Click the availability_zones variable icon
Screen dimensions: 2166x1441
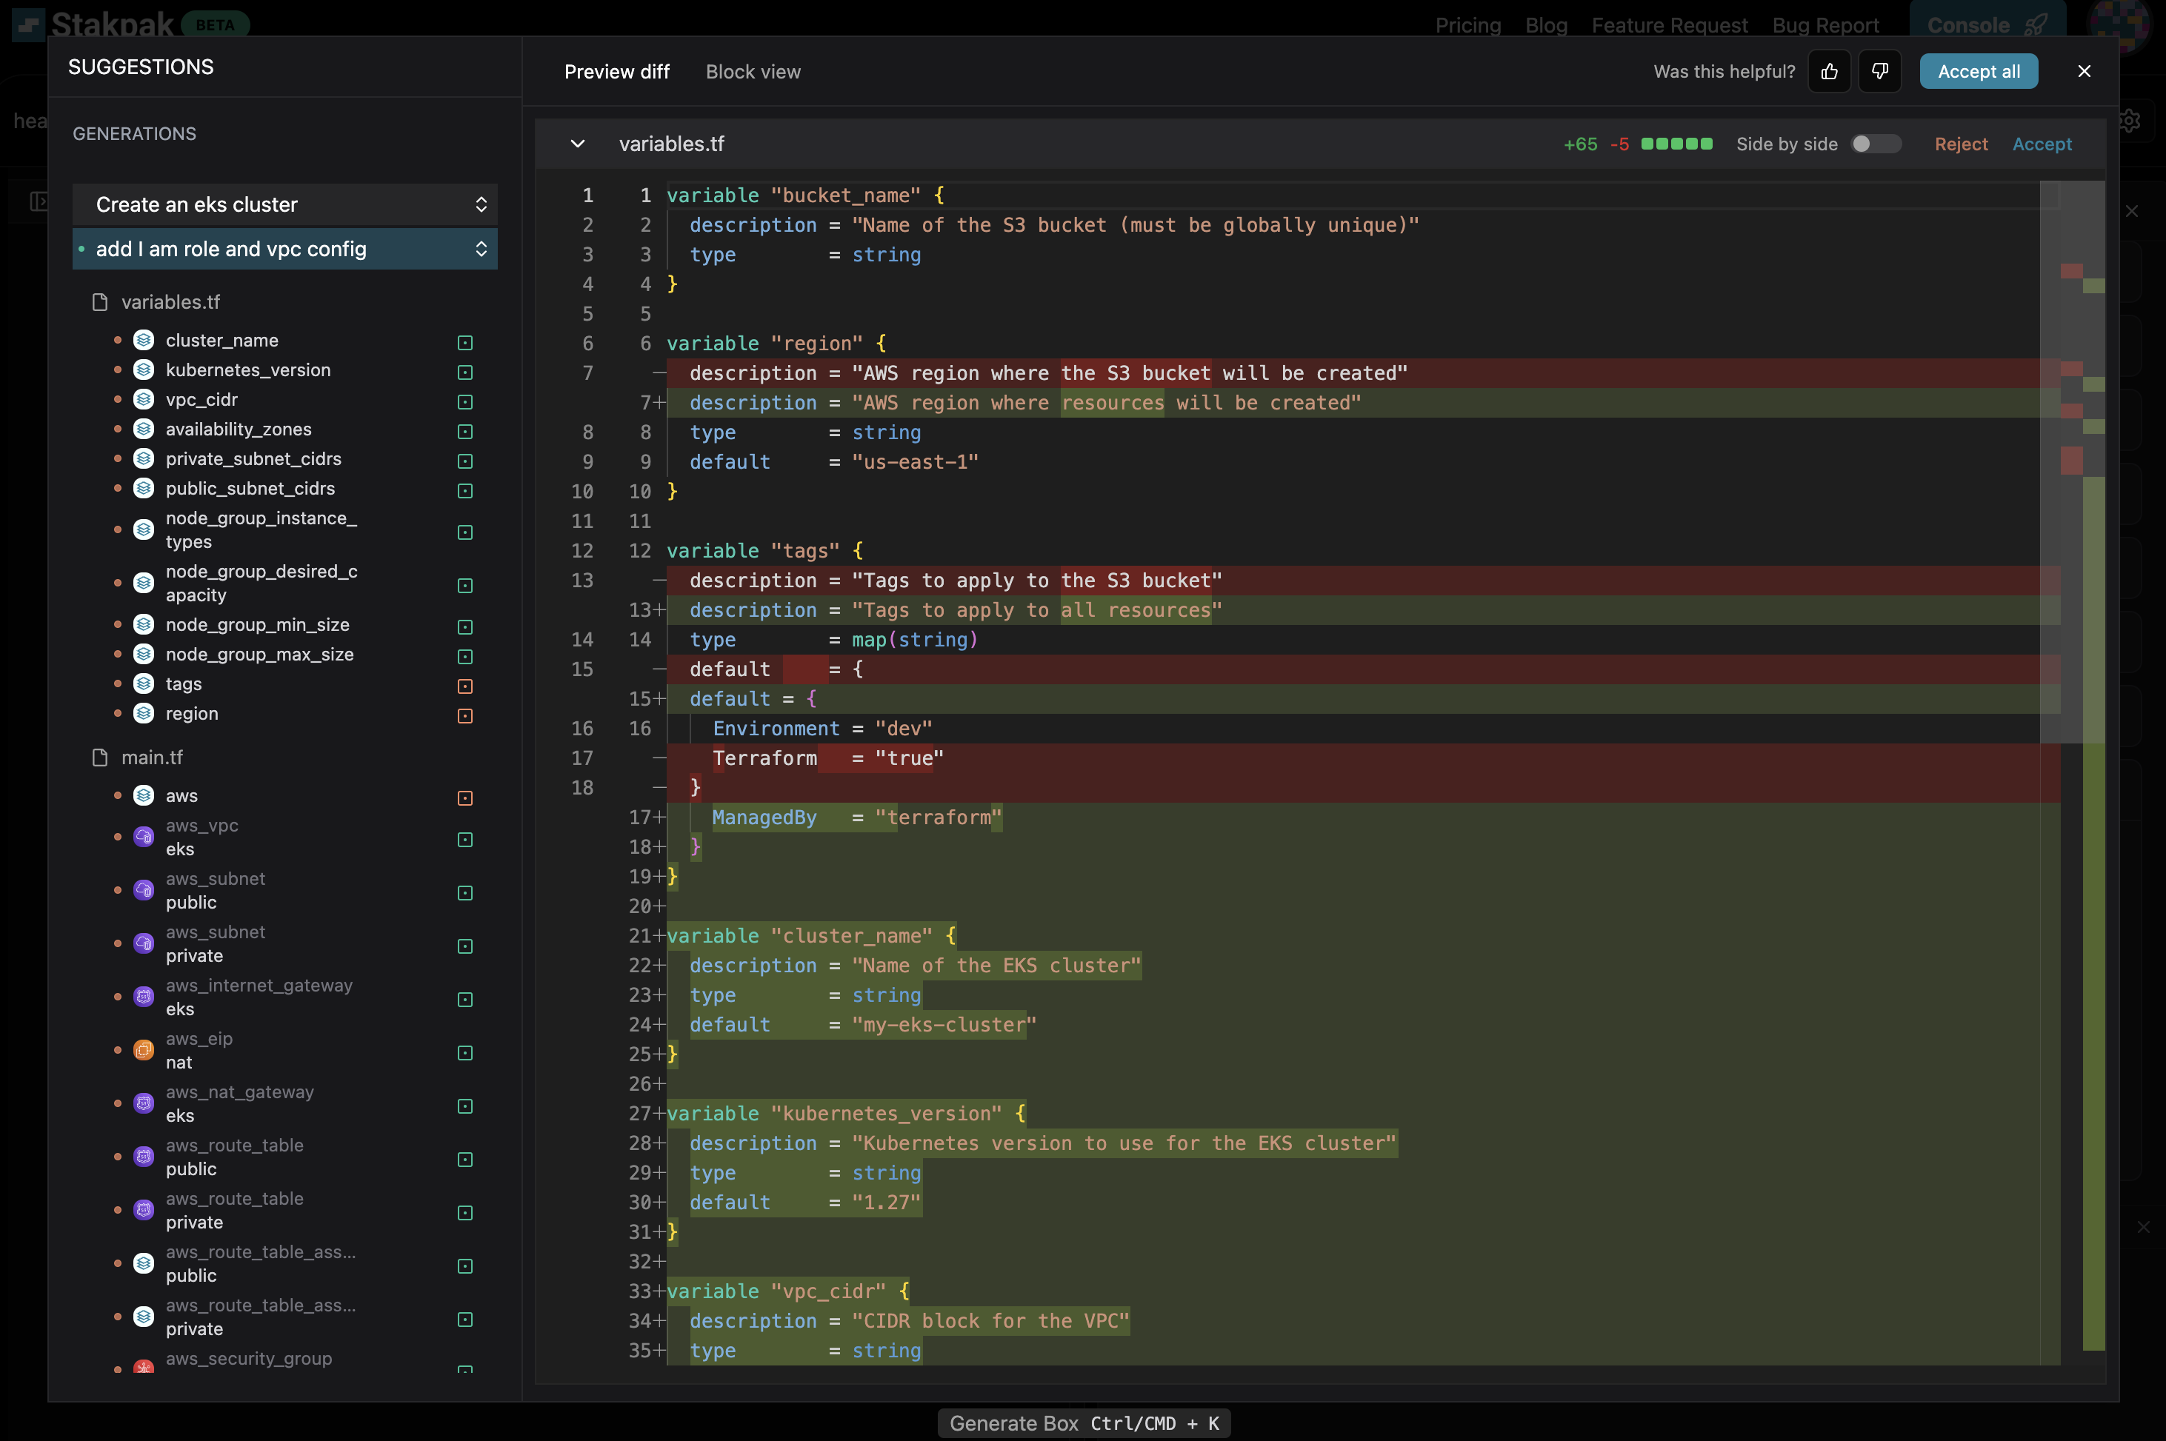[144, 429]
